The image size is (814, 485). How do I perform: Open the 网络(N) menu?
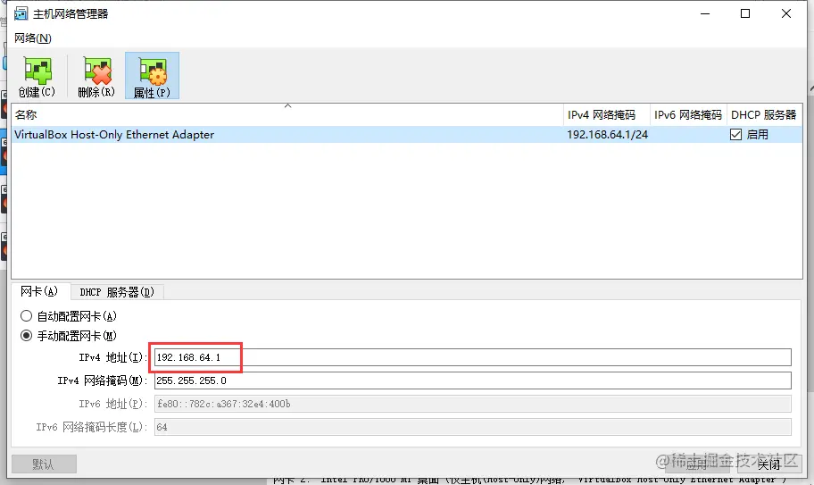point(33,38)
